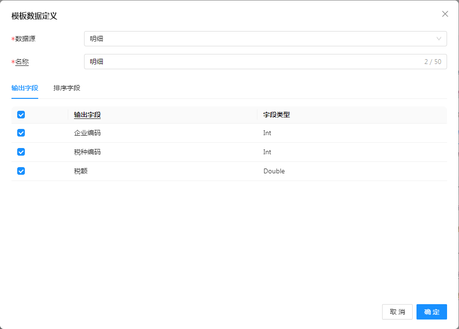
Task: Toggle the select-all header checkbox
Action: [21, 115]
